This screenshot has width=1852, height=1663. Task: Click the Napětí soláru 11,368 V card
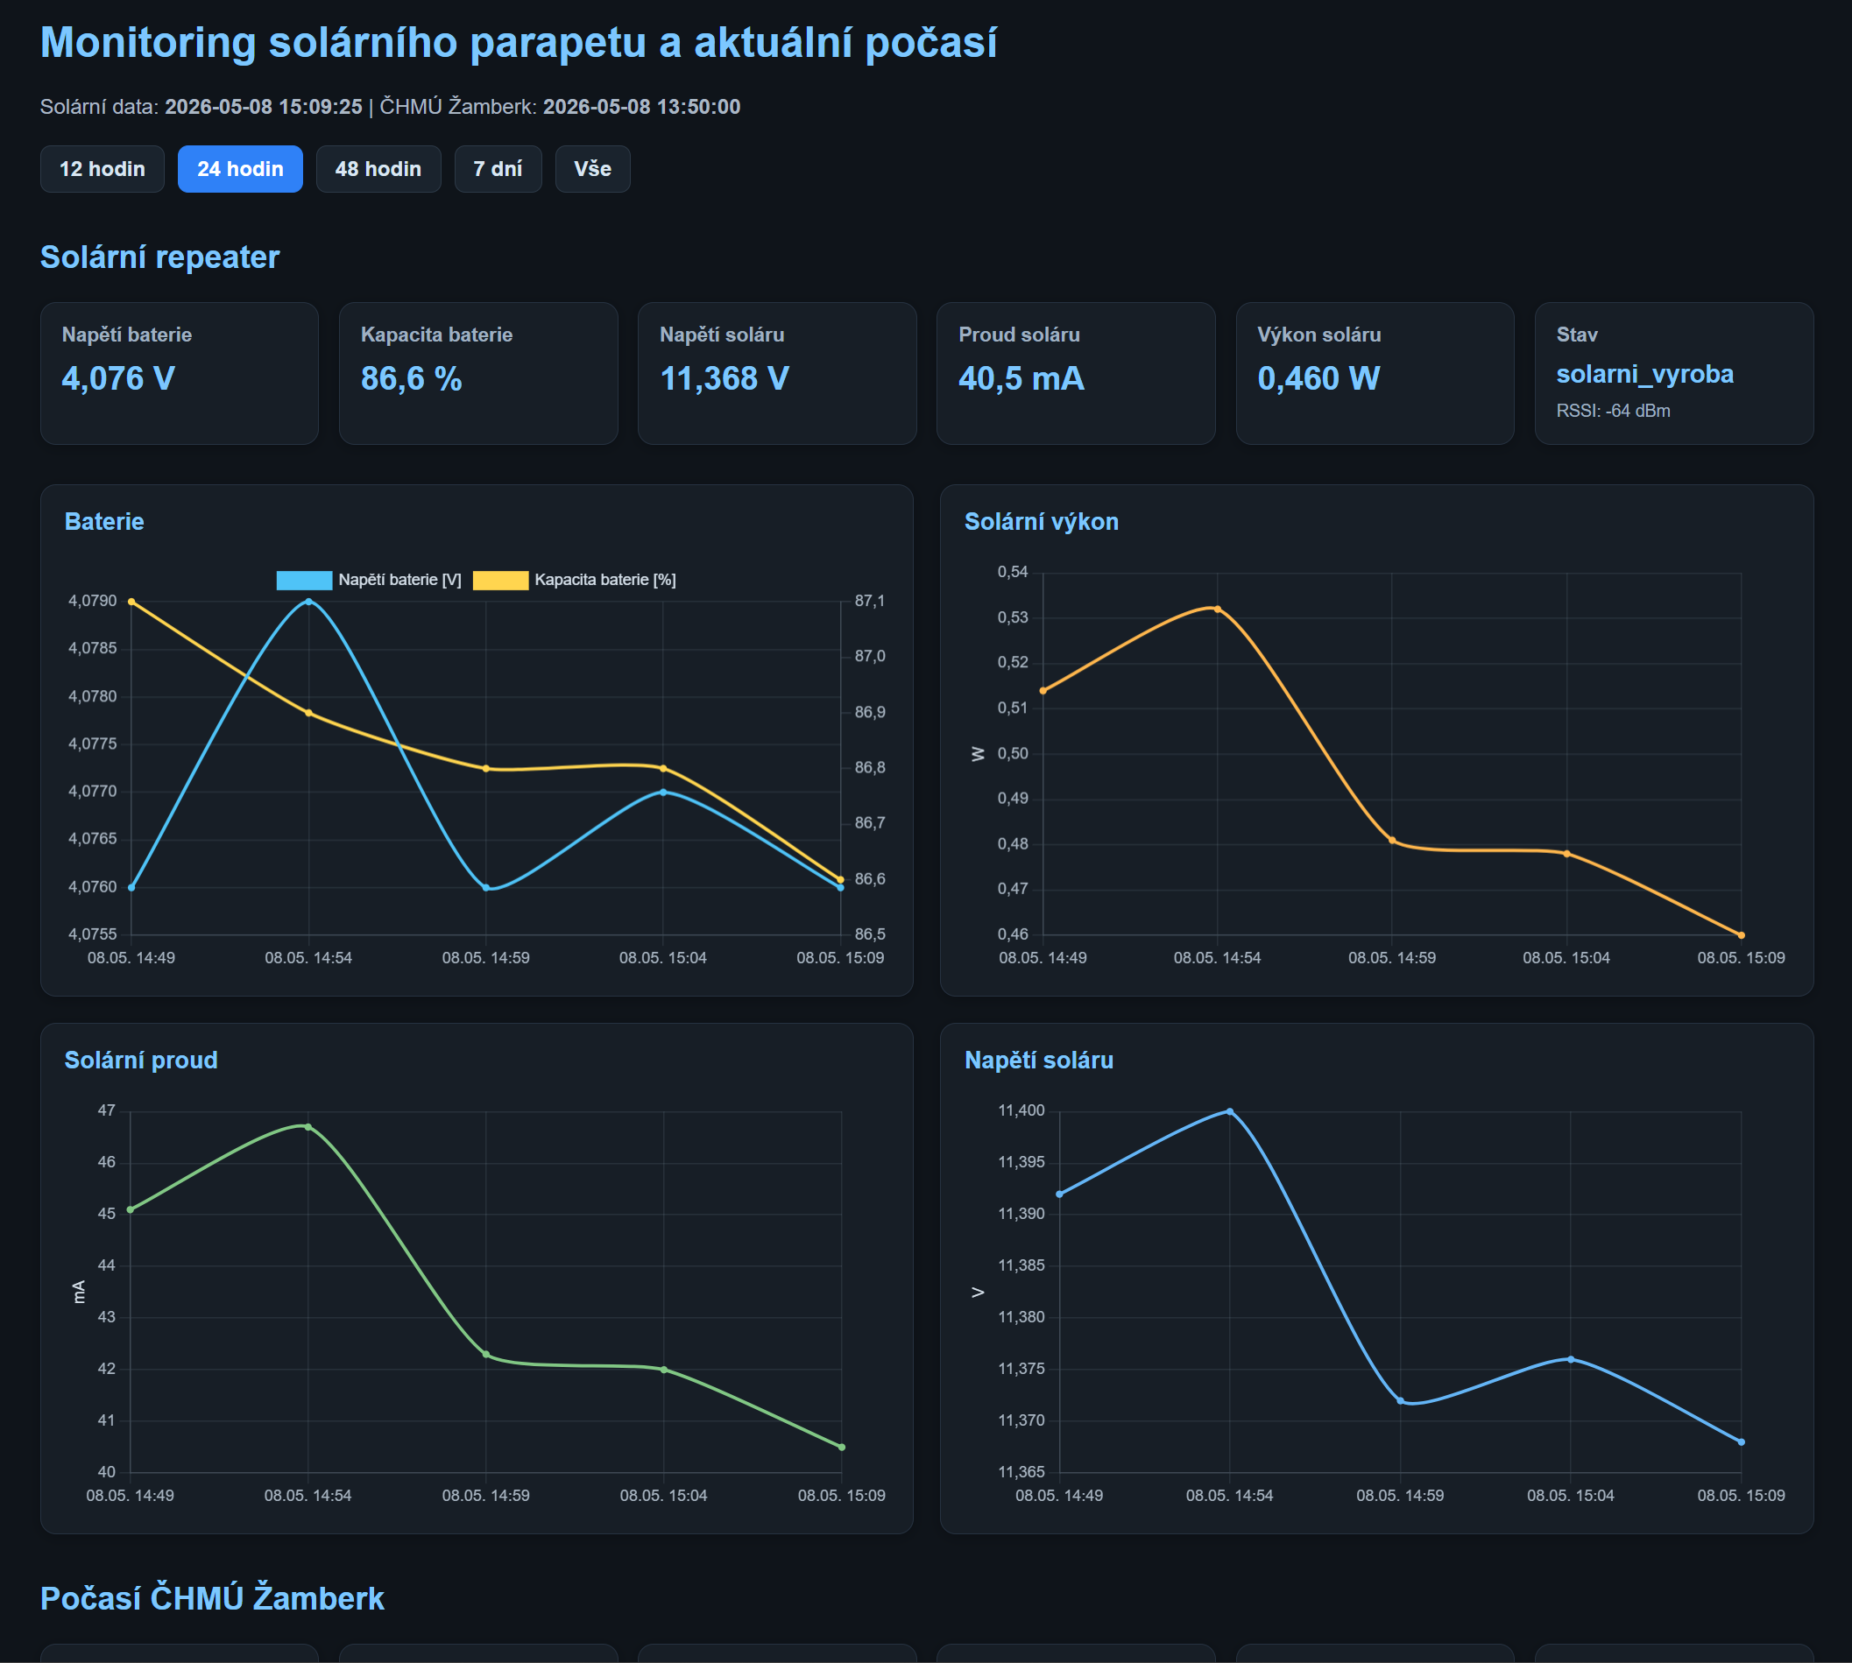(778, 374)
